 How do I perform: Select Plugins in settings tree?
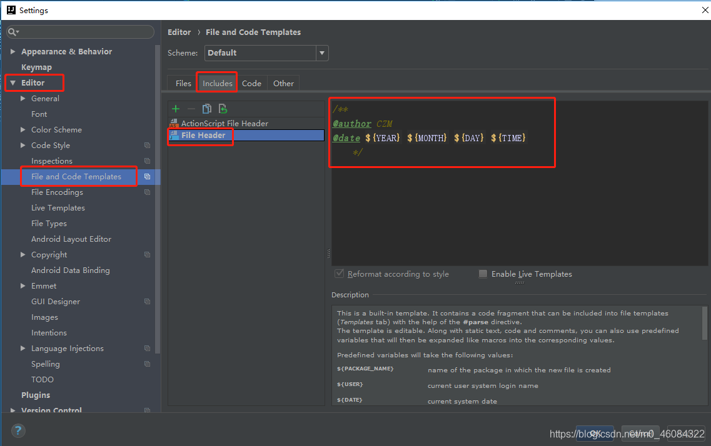(x=36, y=395)
